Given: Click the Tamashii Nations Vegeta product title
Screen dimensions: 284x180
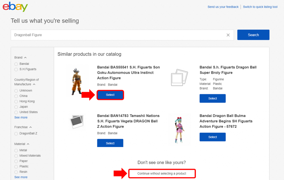Looking at the screenshot, I should coord(128,121).
